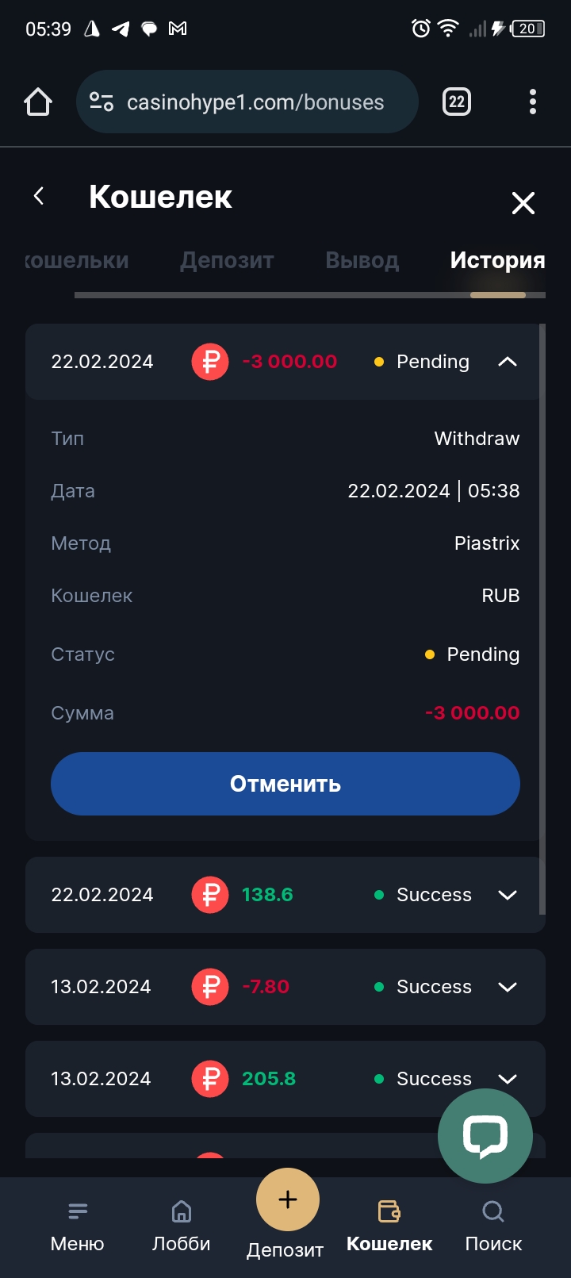
Task: Open the browser three-dot menu
Action: pos(532,102)
